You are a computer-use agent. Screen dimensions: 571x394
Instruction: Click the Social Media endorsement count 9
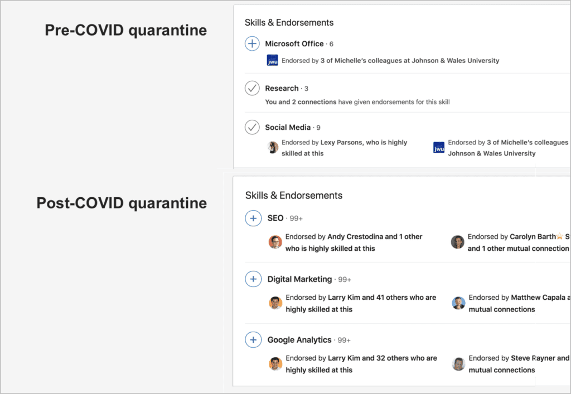pyautogui.click(x=318, y=128)
